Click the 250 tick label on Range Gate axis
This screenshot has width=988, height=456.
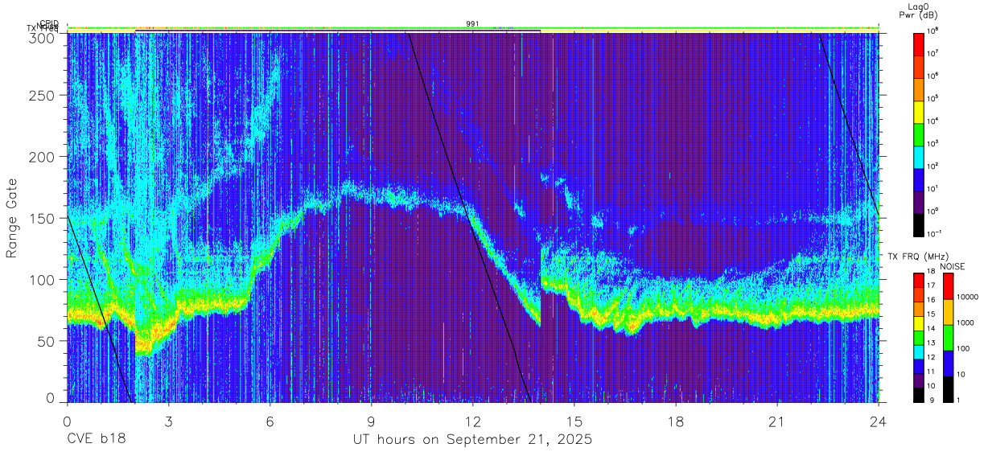pos(42,96)
